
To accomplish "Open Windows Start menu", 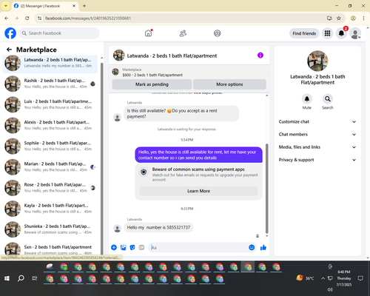I will coord(7,278).
